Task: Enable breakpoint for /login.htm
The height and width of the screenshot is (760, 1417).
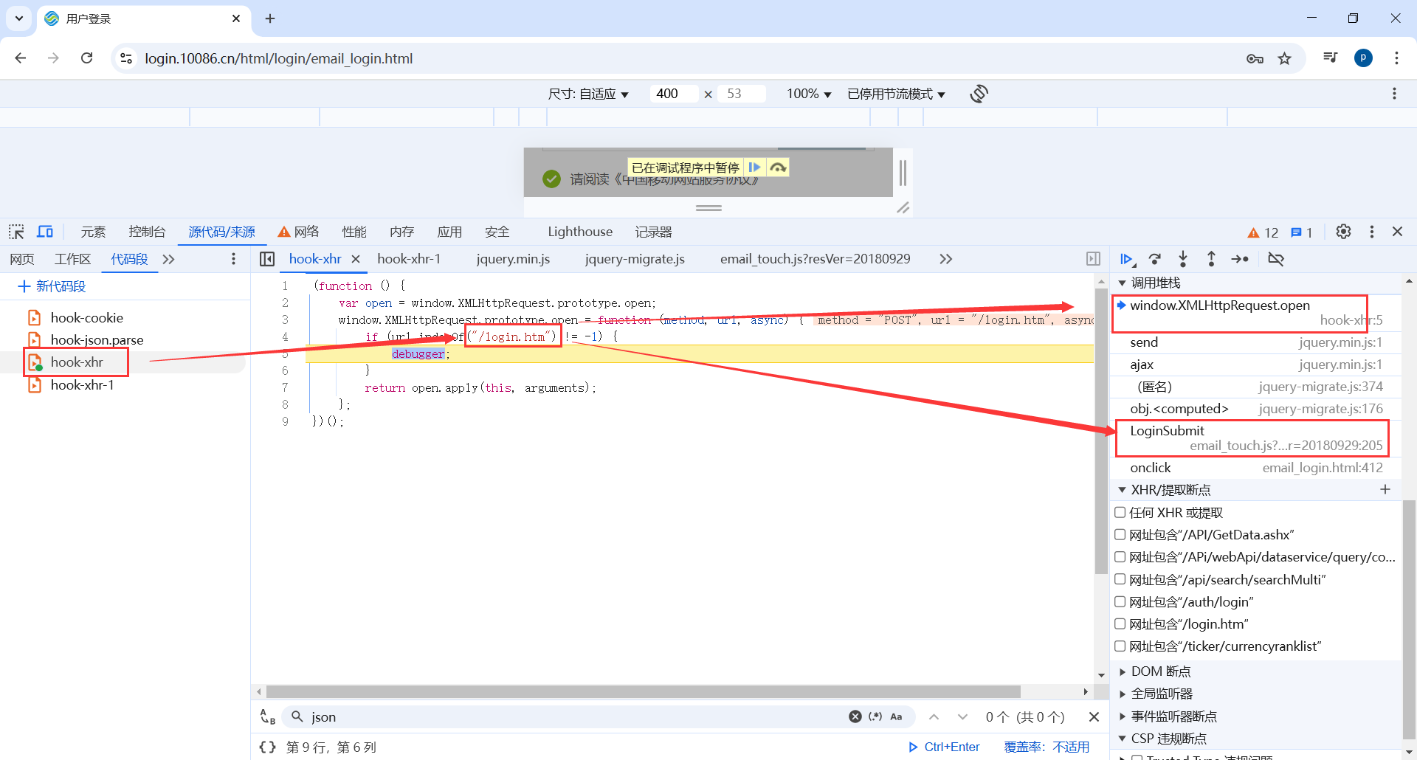Action: coord(1120,623)
